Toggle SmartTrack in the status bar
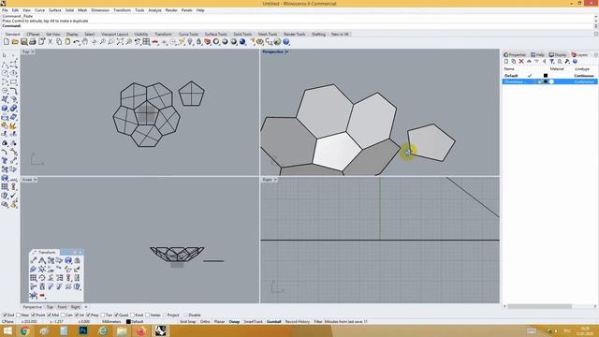This screenshot has width=599, height=337. (253, 322)
